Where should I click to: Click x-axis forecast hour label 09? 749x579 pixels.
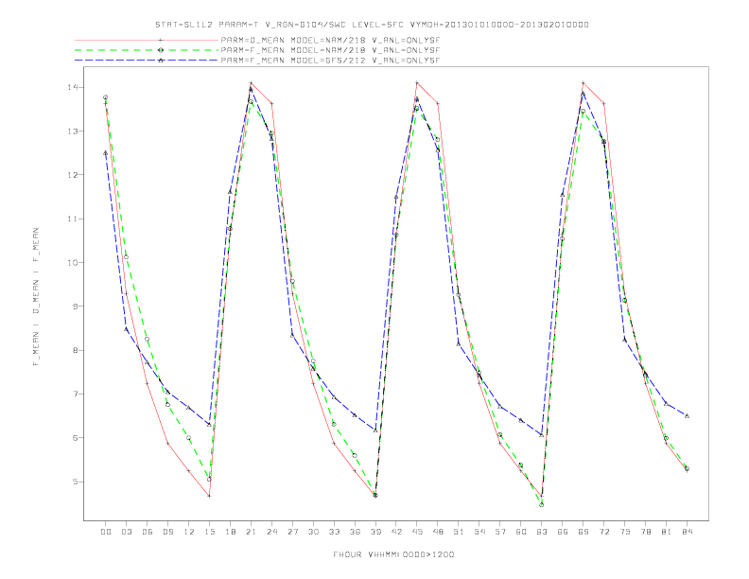[x=168, y=532]
